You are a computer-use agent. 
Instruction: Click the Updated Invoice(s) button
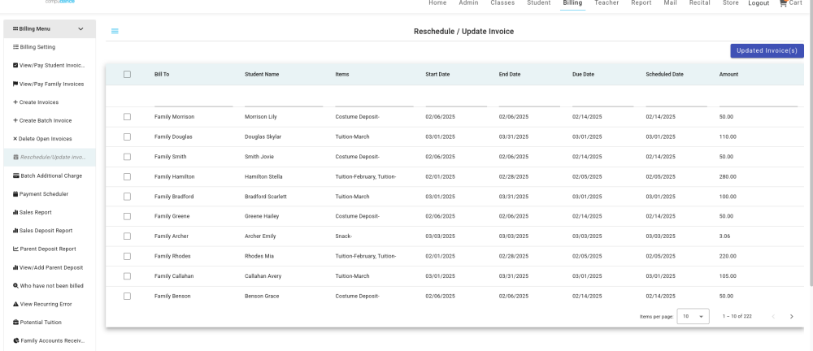pos(767,51)
